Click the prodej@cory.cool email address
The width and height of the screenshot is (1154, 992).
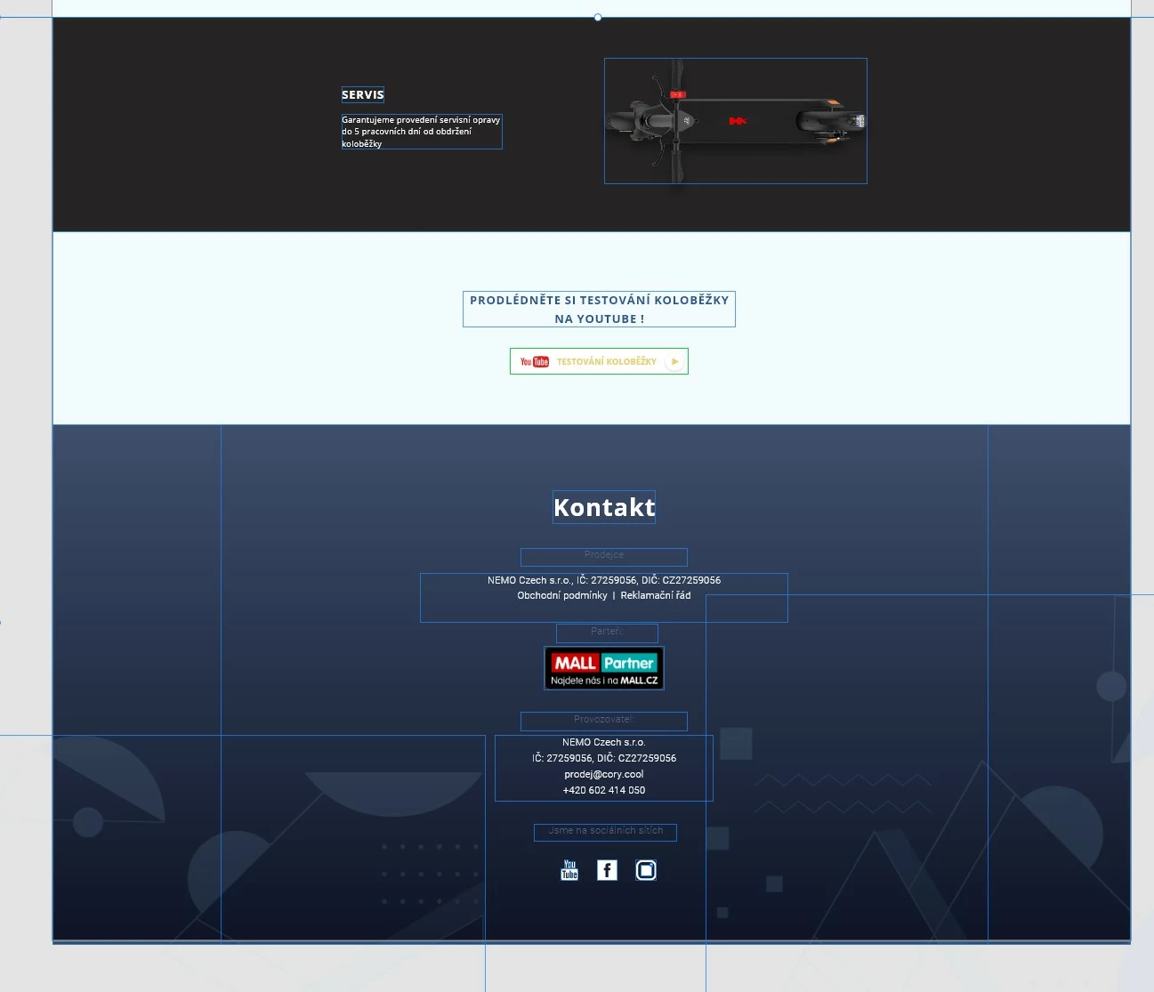(x=604, y=775)
